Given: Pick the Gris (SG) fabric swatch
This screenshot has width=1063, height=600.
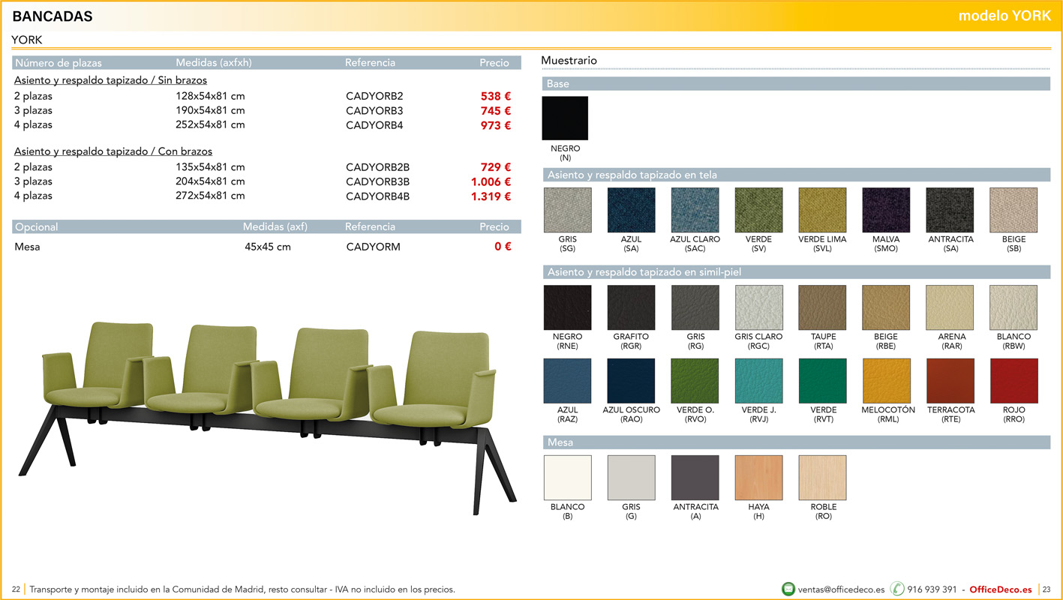Looking at the screenshot, I should click(x=567, y=210).
